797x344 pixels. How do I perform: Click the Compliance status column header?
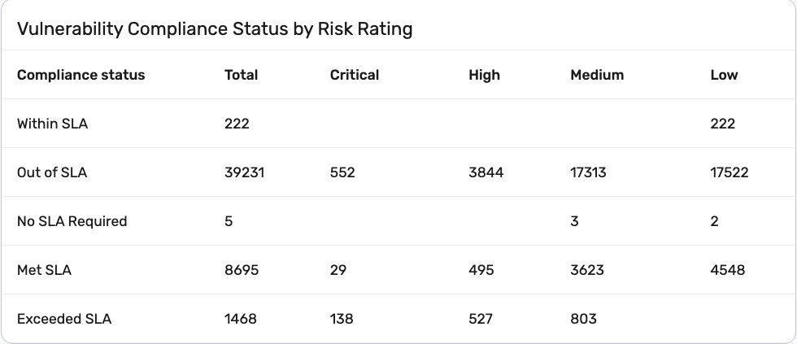(x=81, y=75)
